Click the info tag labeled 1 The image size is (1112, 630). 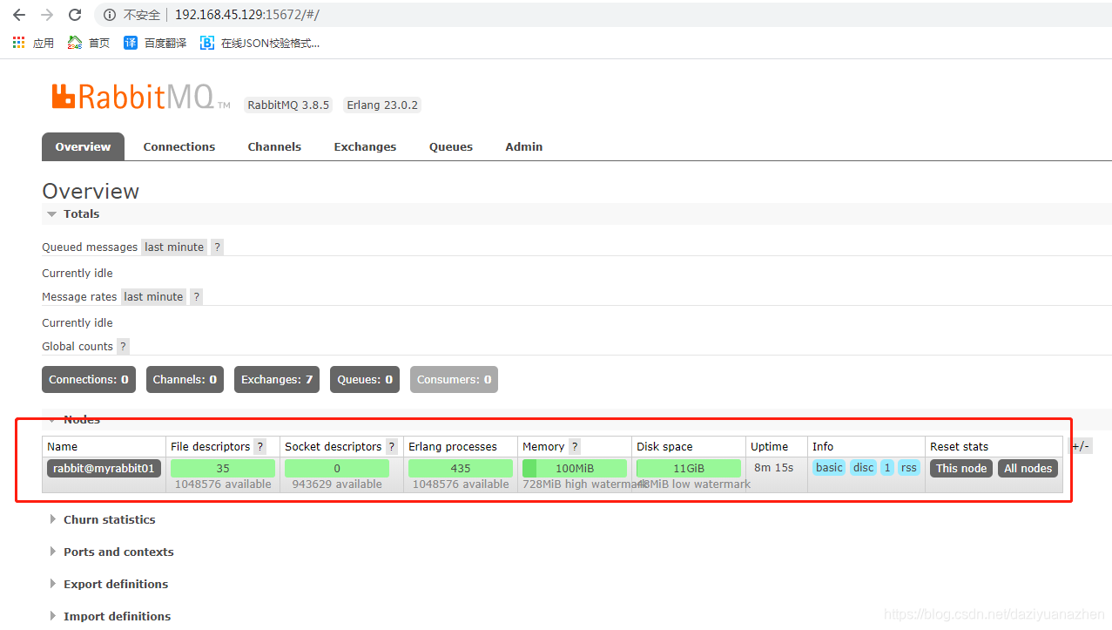coord(887,468)
